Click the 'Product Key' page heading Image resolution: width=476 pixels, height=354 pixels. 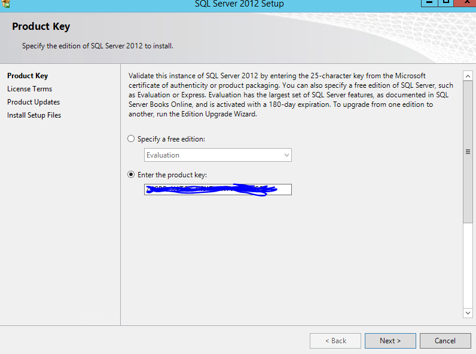click(x=41, y=27)
